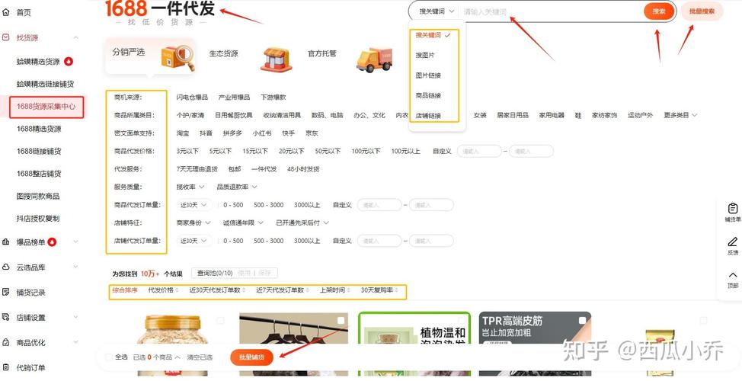The width and height of the screenshot is (742, 381).
Task: Click the 云选品库 cloud icon
Action: pos(6,267)
